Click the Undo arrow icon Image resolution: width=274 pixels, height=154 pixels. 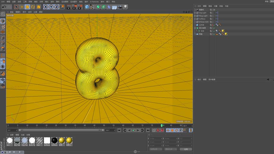(4, 7)
